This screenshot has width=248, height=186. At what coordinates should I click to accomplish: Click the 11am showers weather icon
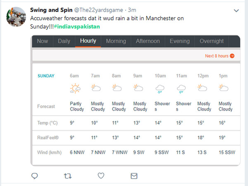point(181,88)
